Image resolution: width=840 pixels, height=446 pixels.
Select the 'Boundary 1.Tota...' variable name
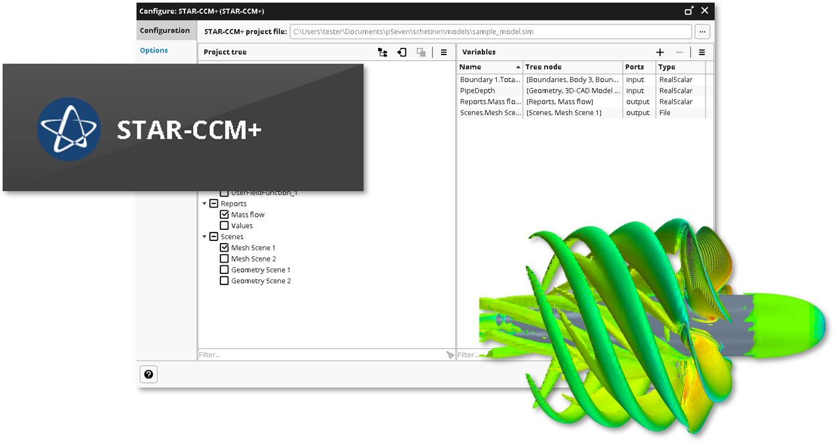[x=490, y=79]
